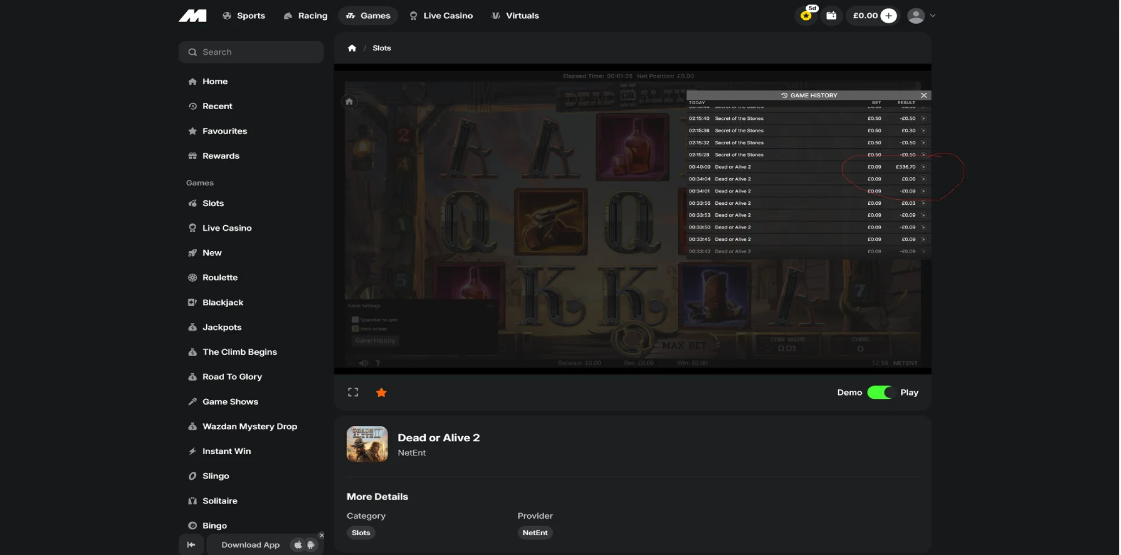Switch to Virtuals in the top bar
The height and width of the screenshot is (555, 1121).
(515, 16)
